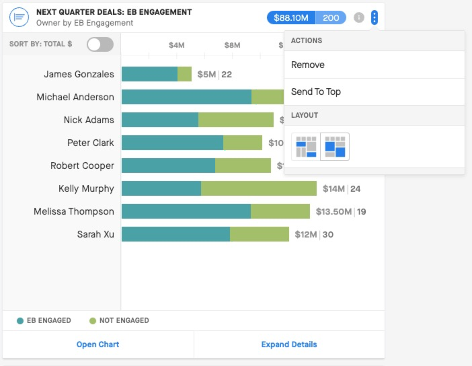Click Nick Adams green not-engaged bar segment
The image size is (472, 366).
236,120
